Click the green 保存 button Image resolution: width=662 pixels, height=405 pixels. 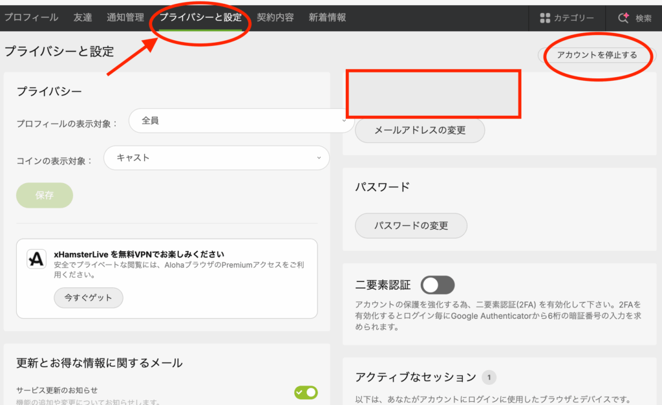45,195
